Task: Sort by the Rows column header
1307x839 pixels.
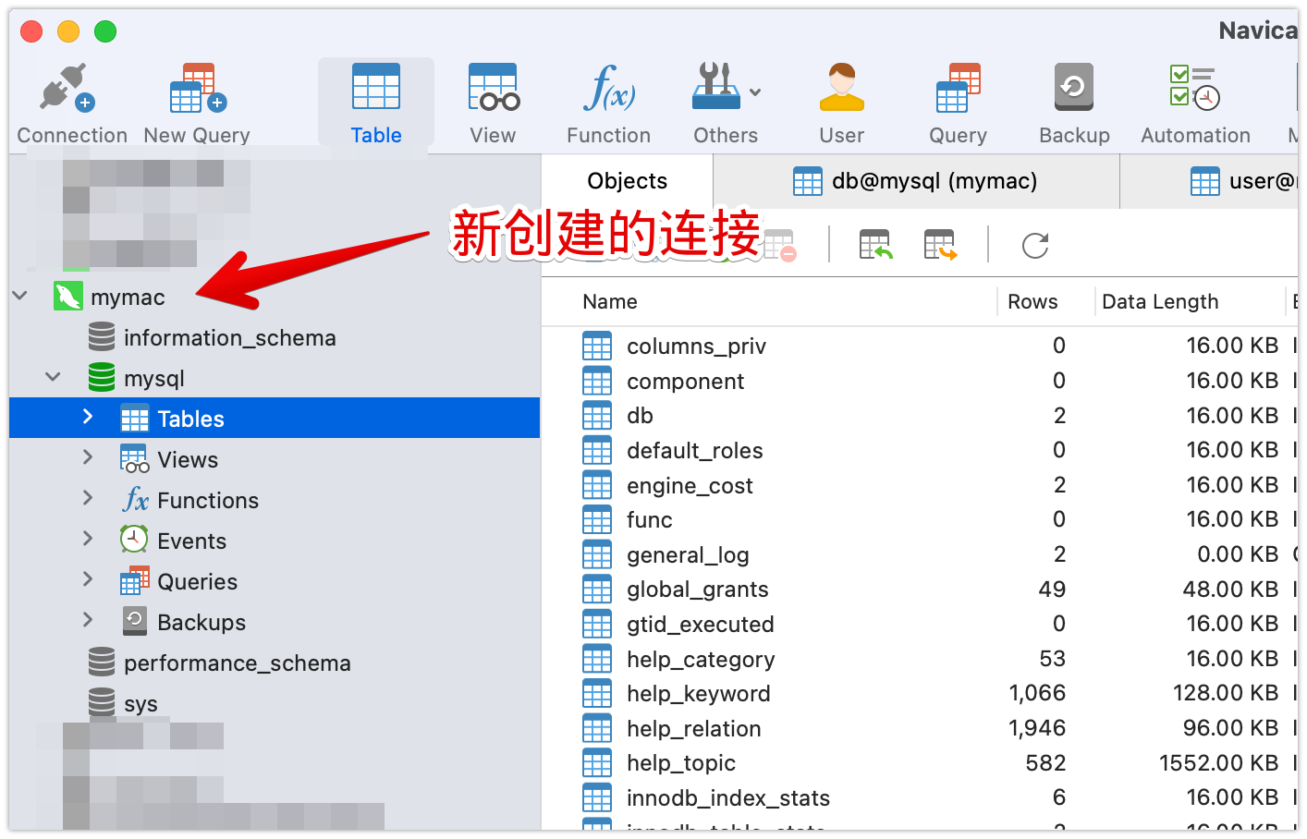Action: (1032, 302)
